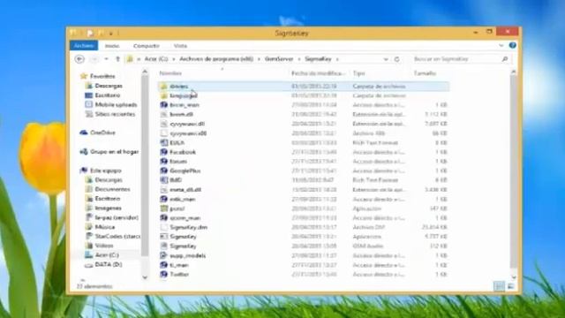Viewport: 565px width, 318px height.
Task: Select the pcinsf application icon
Action: pos(163,208)
